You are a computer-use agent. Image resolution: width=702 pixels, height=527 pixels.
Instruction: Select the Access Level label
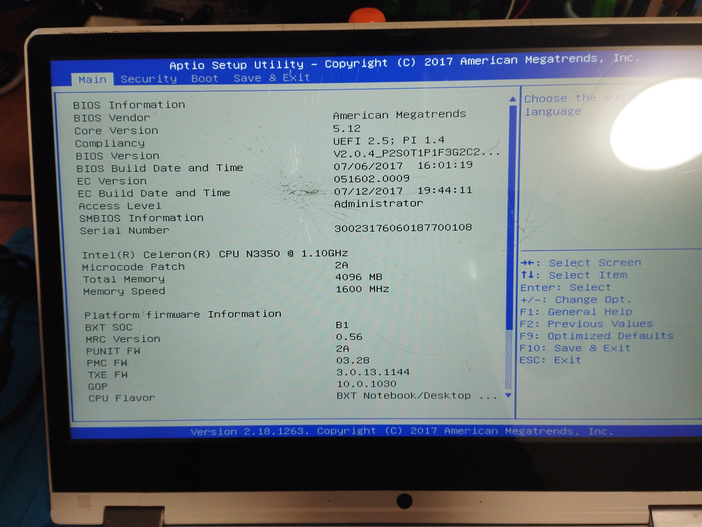point(120,206)
